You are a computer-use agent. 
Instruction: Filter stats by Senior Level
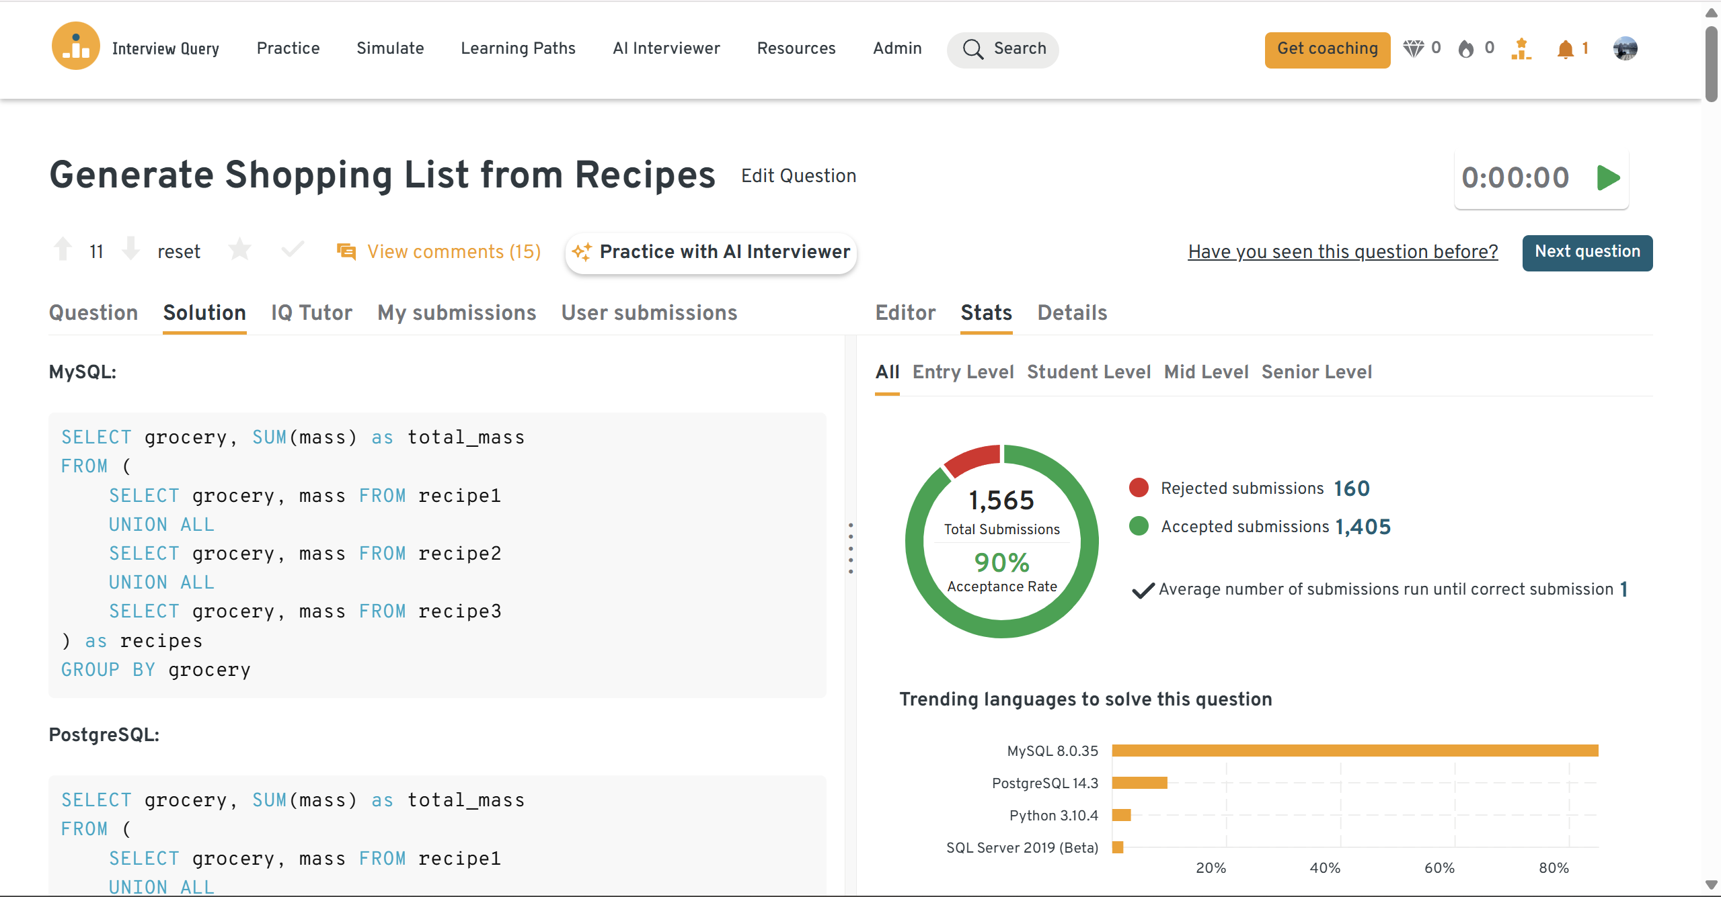coord(1316,372)
